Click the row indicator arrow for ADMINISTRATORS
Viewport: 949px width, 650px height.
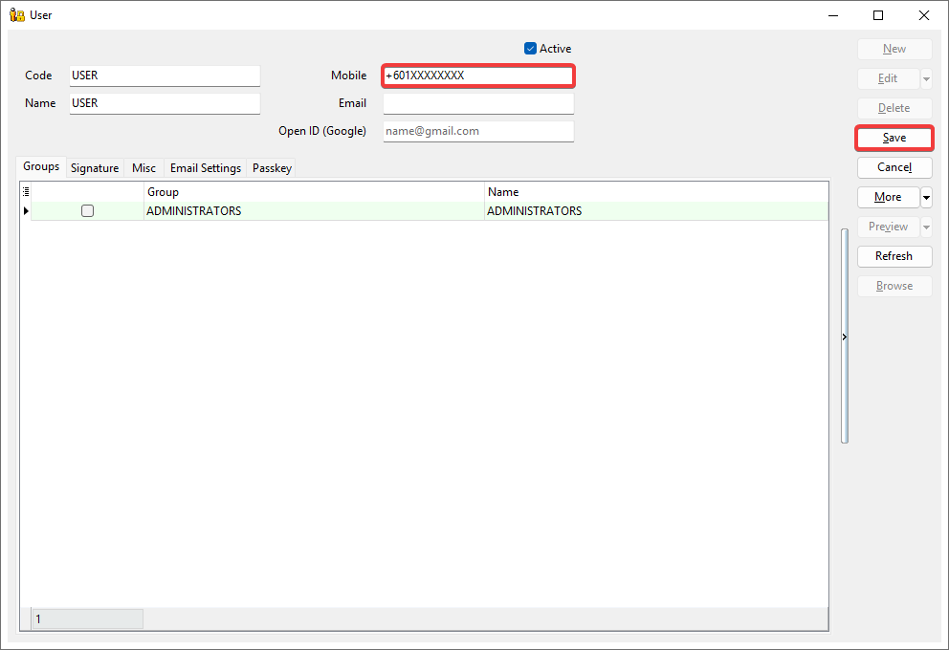(x=26, y=211)
